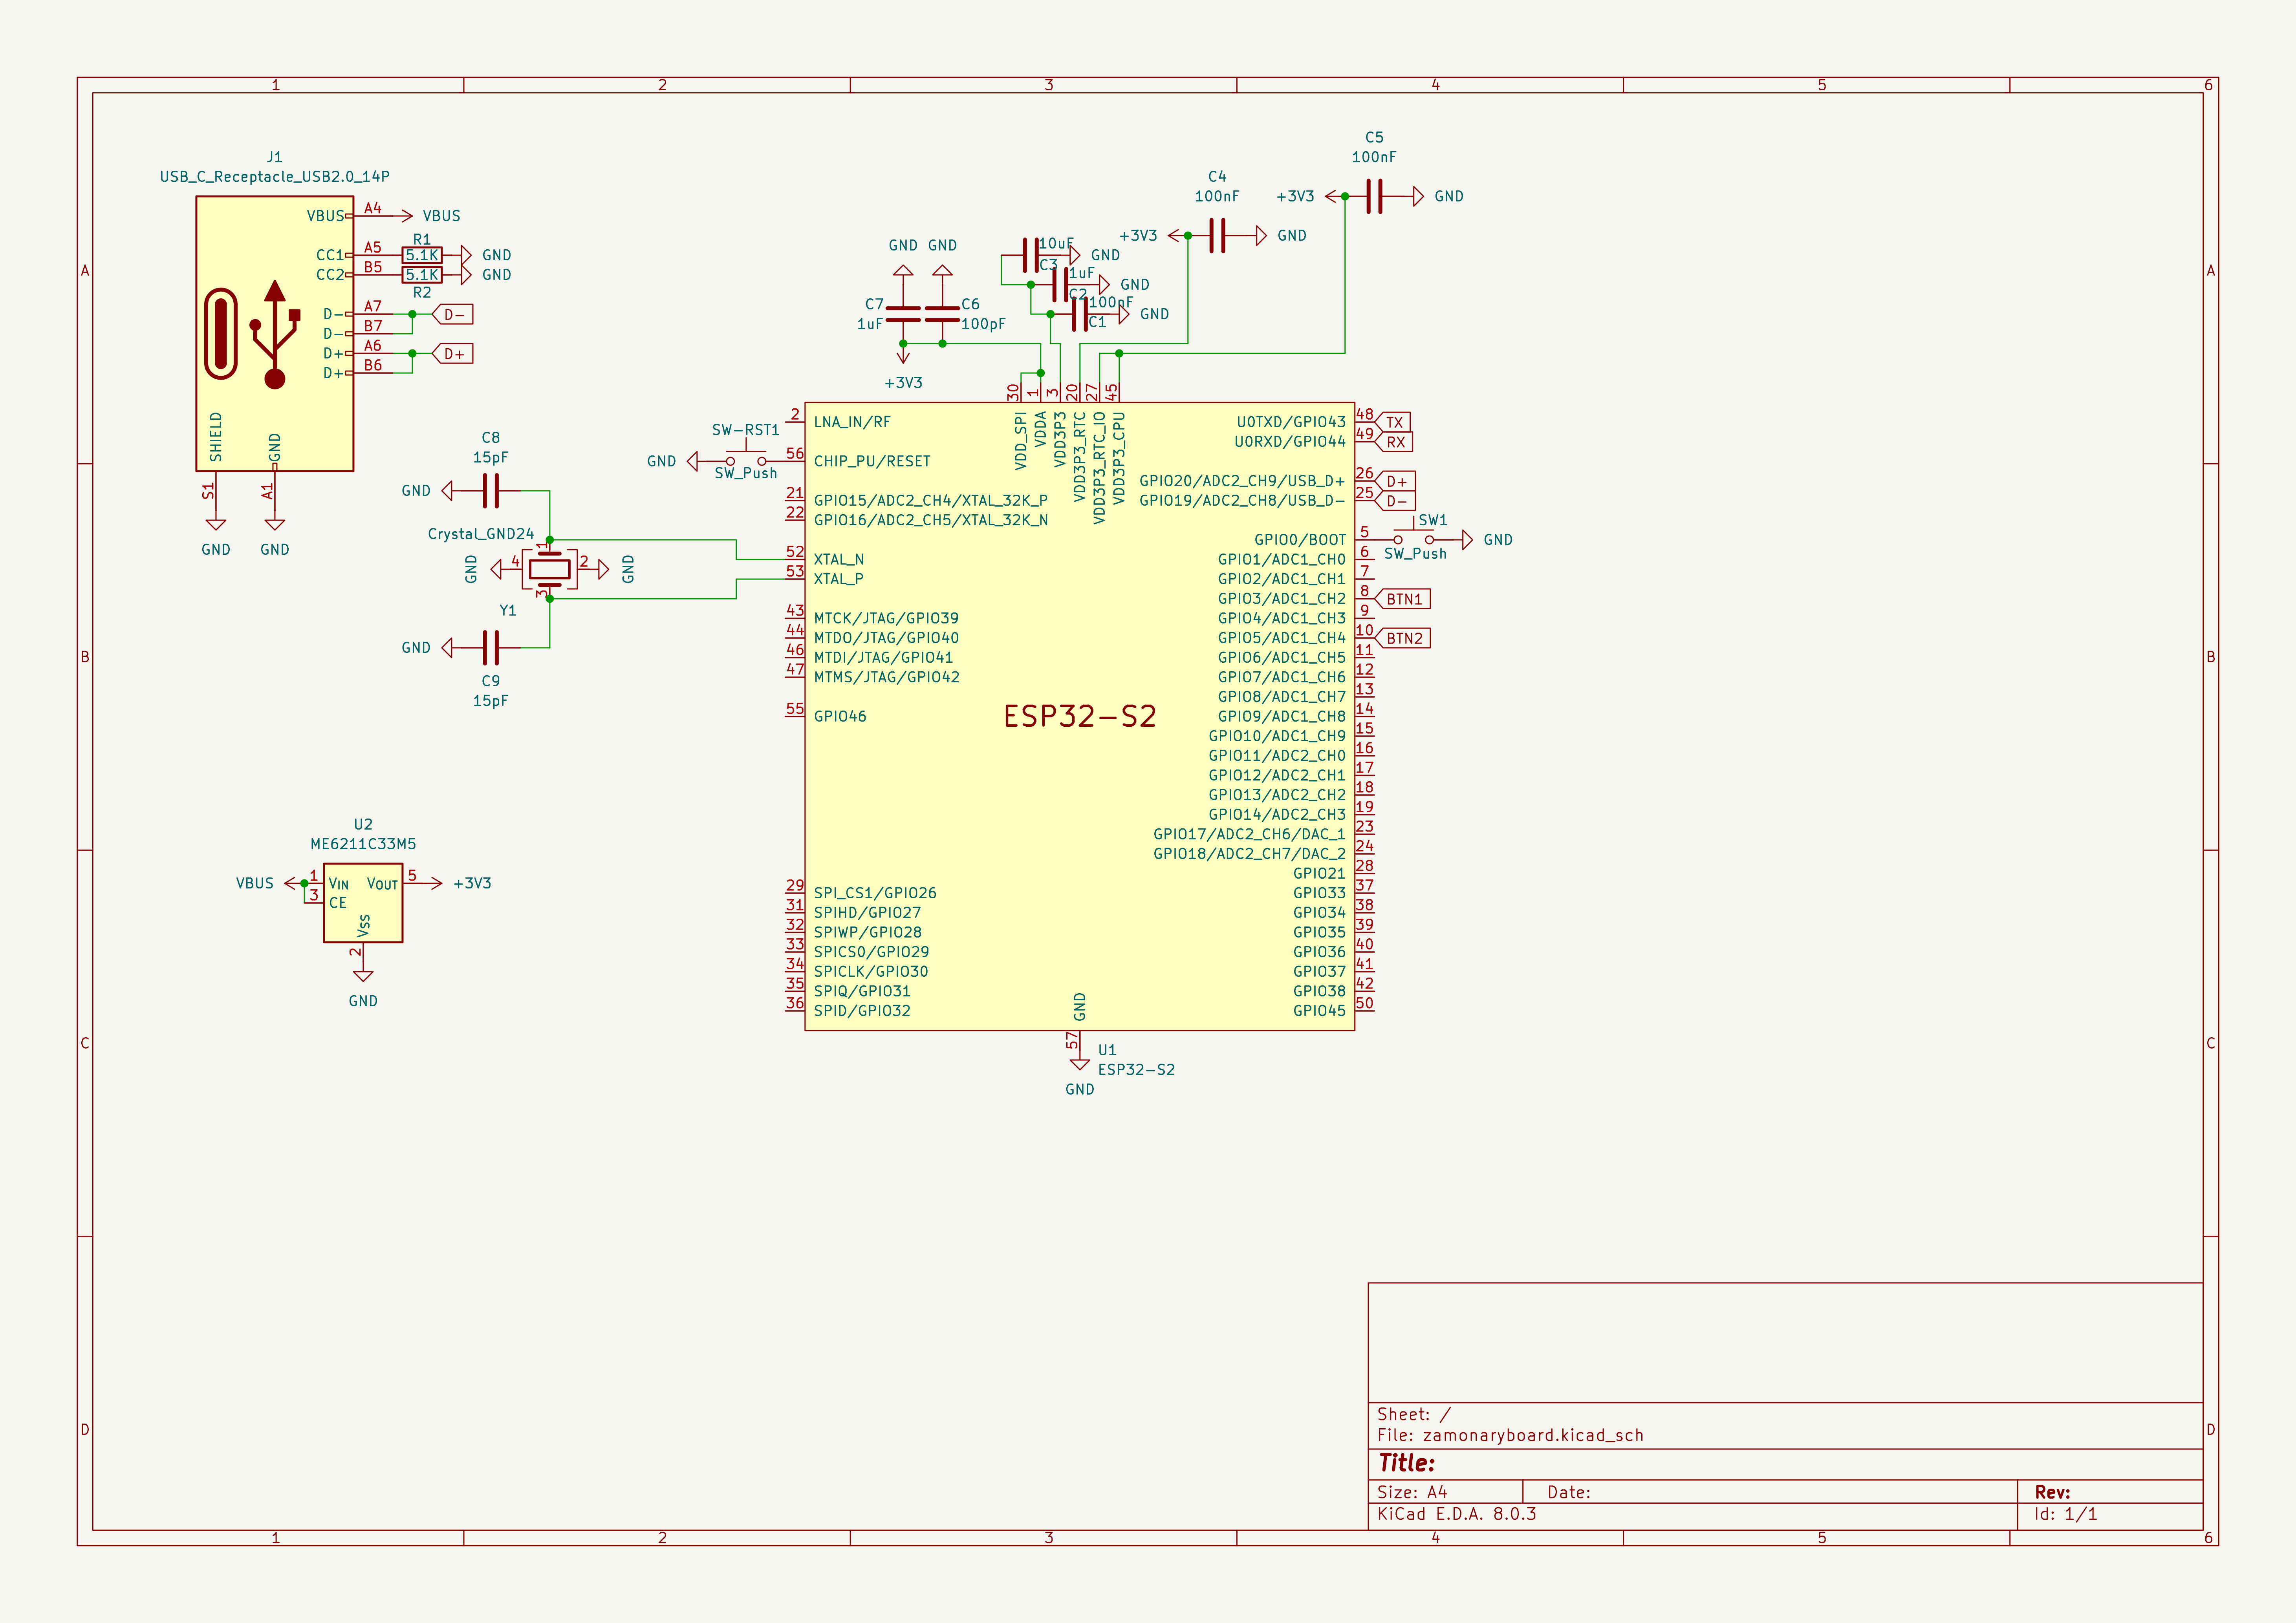Click the C5 100nF capacitor symbol
This screenshot has height=1623, width=2296.
1374,196
